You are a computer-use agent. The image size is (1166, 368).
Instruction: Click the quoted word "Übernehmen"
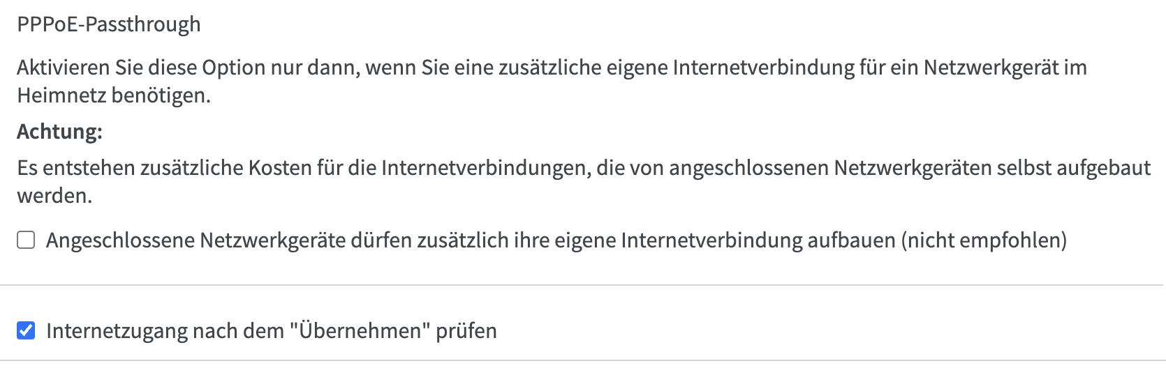click(359, 330)
